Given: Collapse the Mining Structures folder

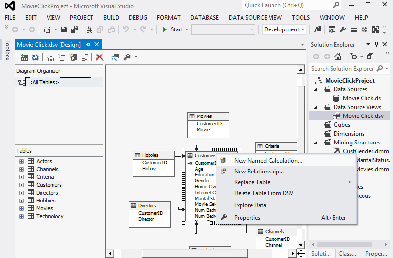Looking at the screenshot, I should 316,143.
